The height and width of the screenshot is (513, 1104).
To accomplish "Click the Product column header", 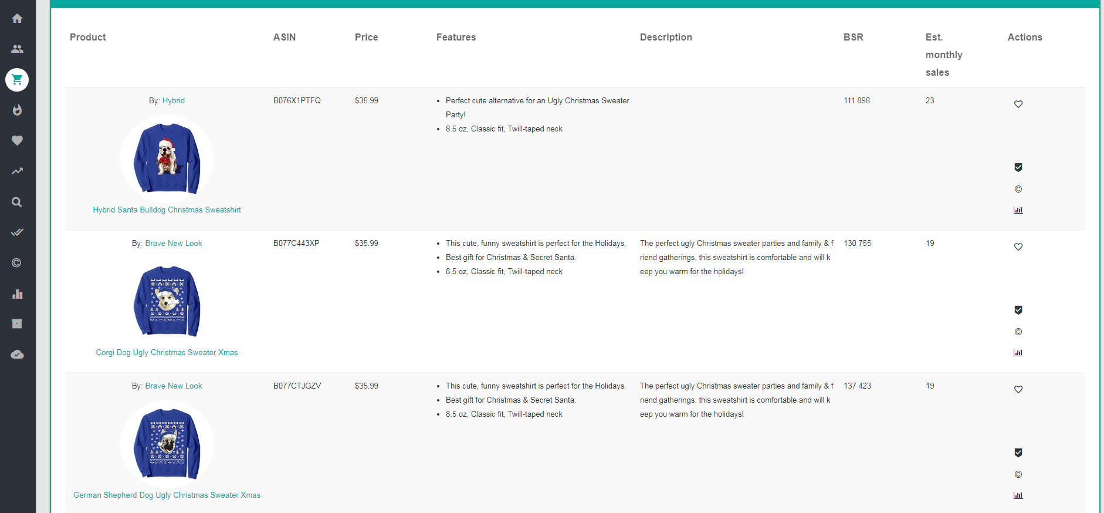I will click(88, 37).
